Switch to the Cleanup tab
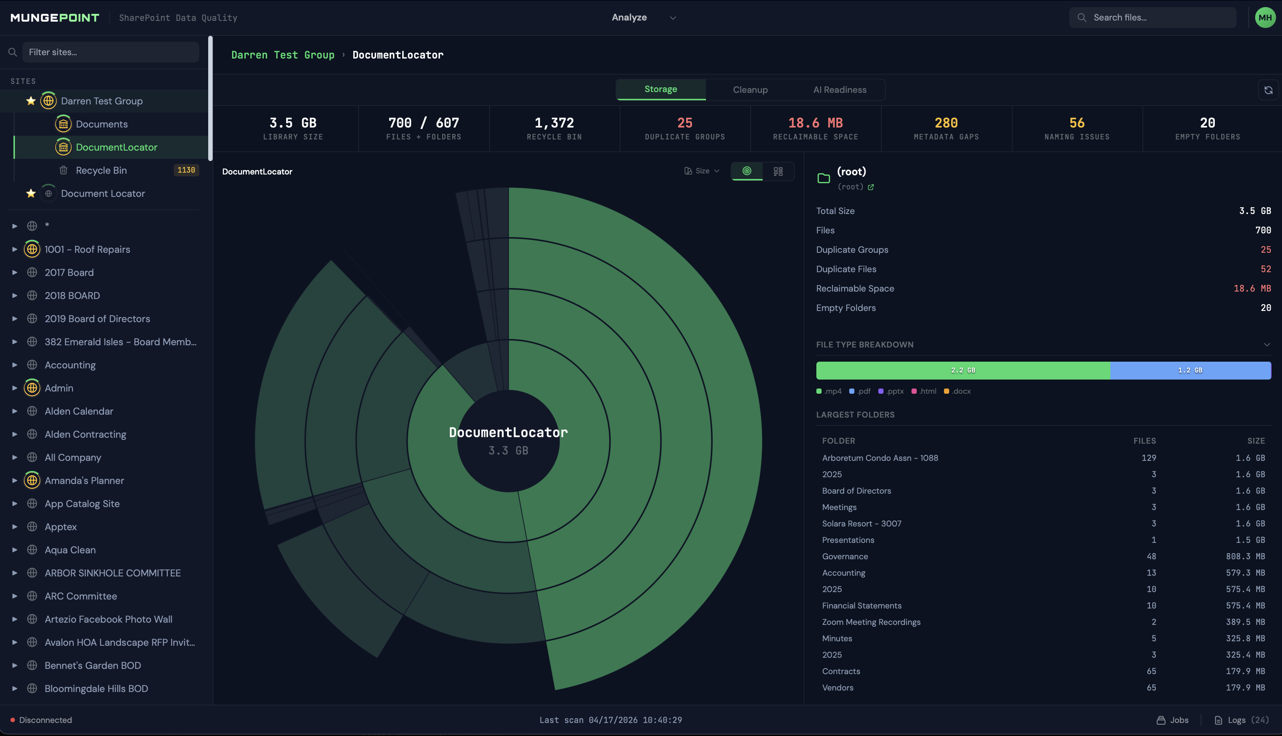1282x736 pixels. pos(750,89)
